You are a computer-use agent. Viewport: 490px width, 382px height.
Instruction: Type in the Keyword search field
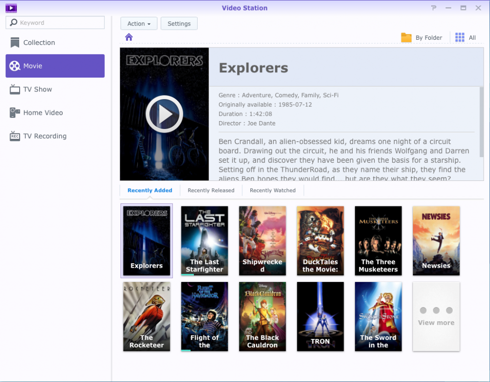pyautogui.click(x=55, y=22)
